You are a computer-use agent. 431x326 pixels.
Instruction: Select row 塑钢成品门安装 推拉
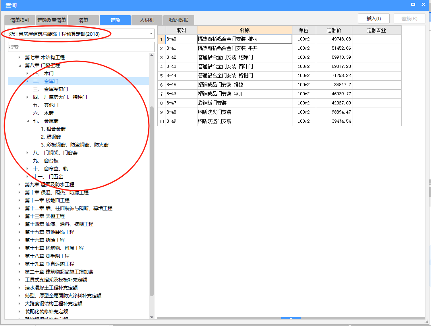pyautogui.click(x=279, y=85)
